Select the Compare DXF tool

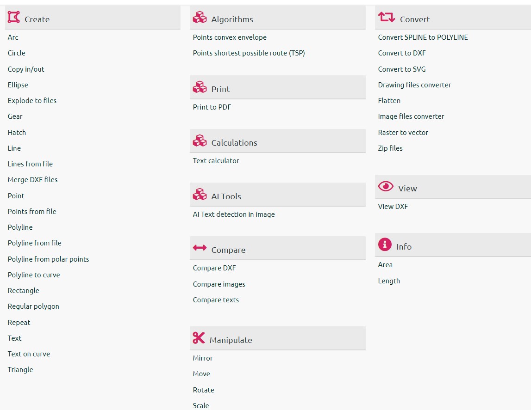click(214, 268)
